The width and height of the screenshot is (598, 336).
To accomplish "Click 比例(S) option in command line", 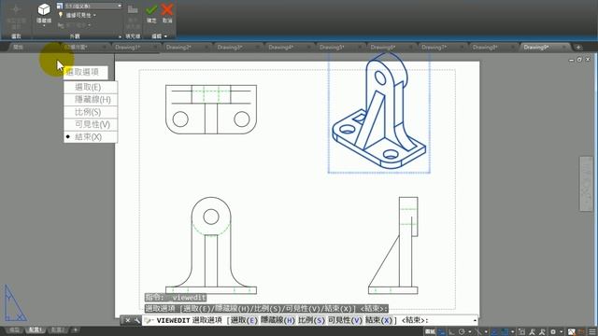I will click(x=311, y=320).
